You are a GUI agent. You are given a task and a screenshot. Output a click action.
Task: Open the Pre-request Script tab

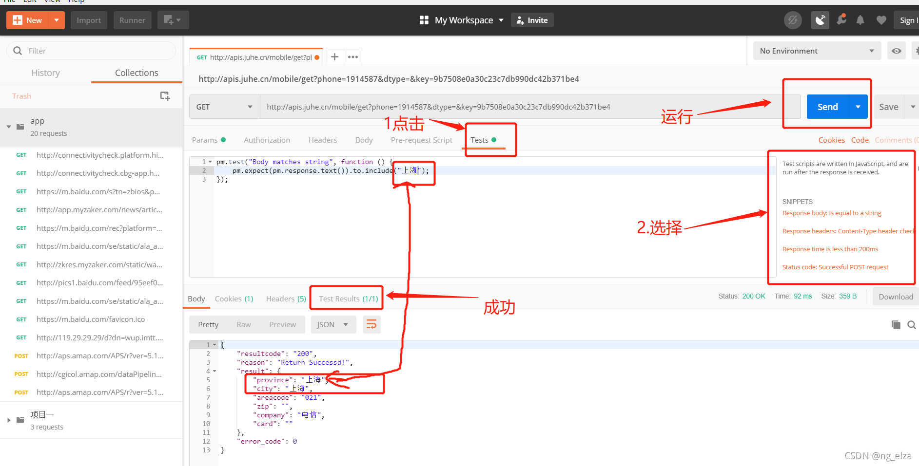point(422,140)
